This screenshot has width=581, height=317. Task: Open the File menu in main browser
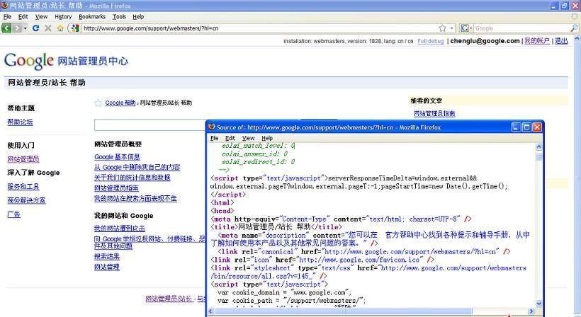click(x=7, y=17)
